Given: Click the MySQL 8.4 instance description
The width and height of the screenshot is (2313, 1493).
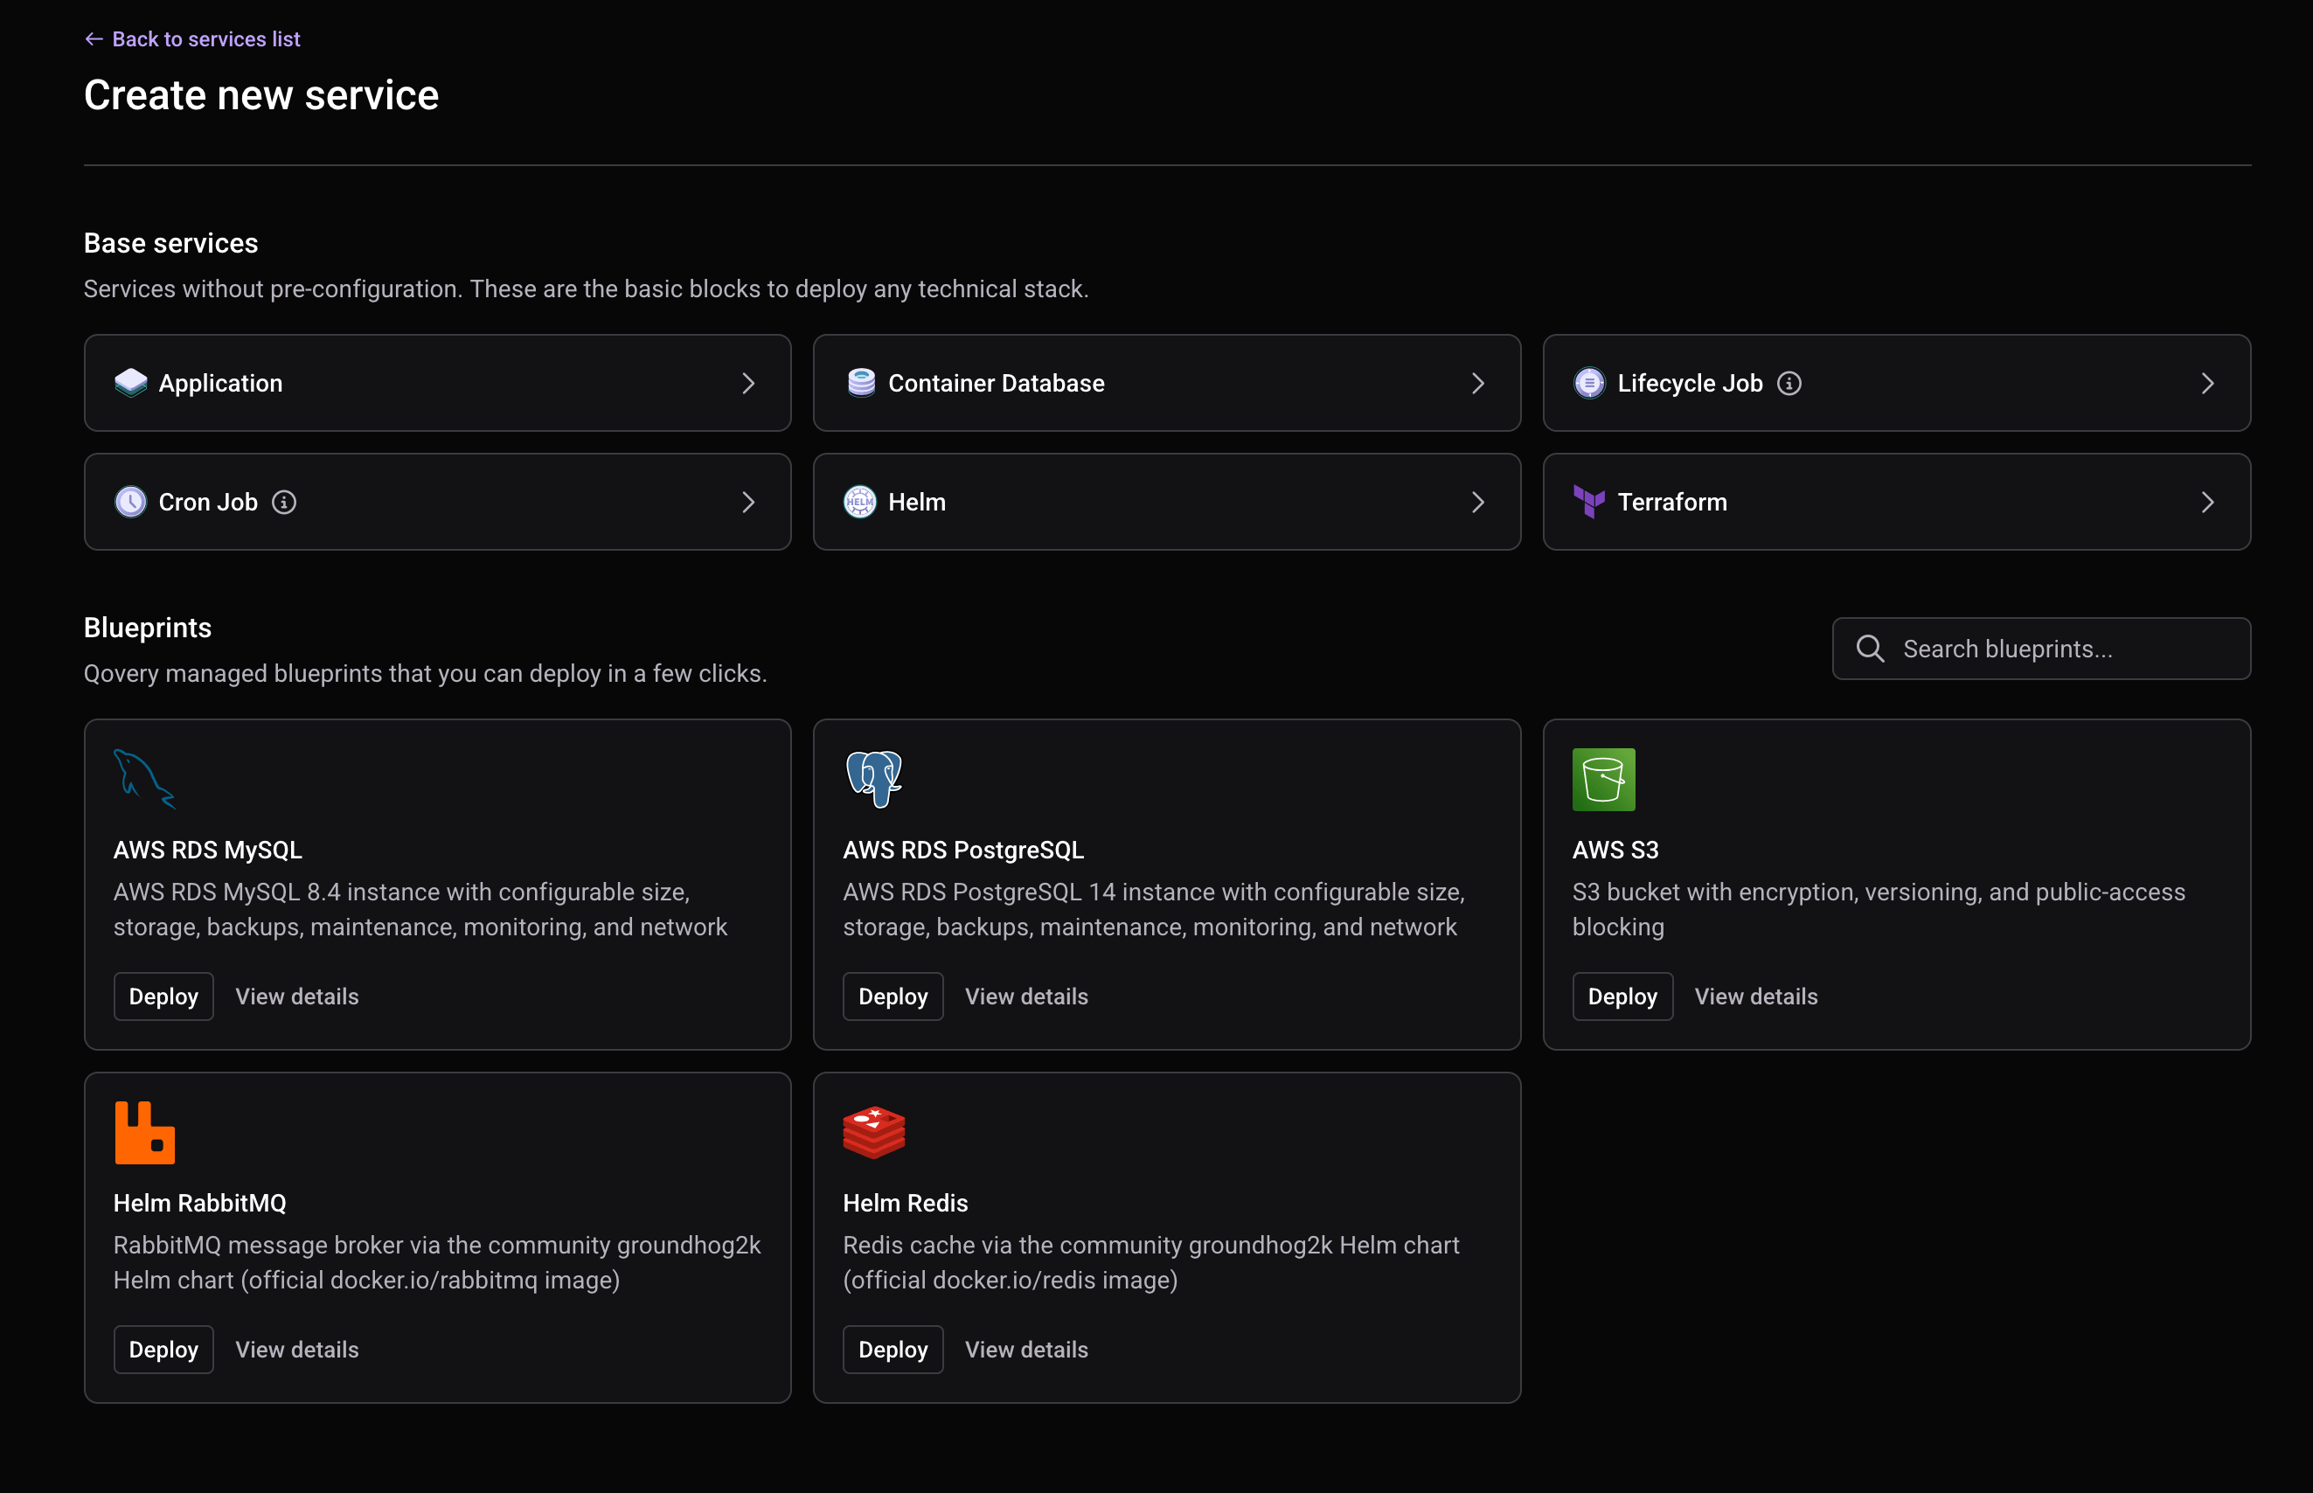Looking at the screenshot, I should (420, 909).
